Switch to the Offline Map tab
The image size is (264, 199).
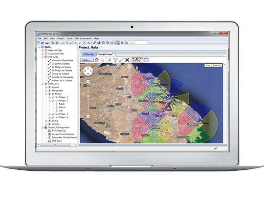click(x=88, y=54)
